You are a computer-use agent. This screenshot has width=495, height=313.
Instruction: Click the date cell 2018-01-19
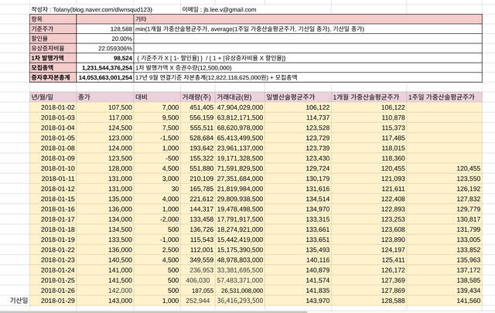(x=53, y=240)
